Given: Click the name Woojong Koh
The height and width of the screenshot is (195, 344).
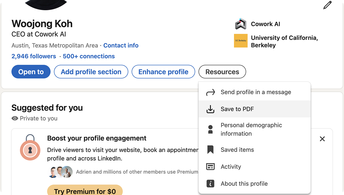Looking at the screenshot, I should pyautogui.click(x=42, y=24).
